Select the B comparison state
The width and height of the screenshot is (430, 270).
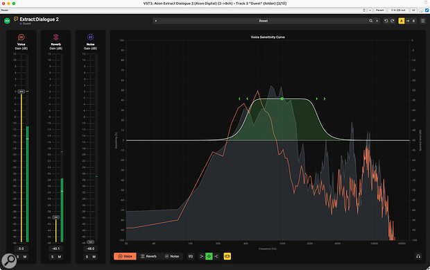click(413, 21)
